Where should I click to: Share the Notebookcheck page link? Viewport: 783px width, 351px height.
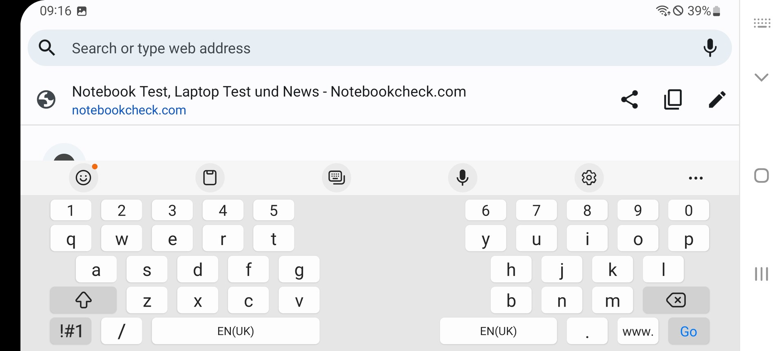point(629,99)
